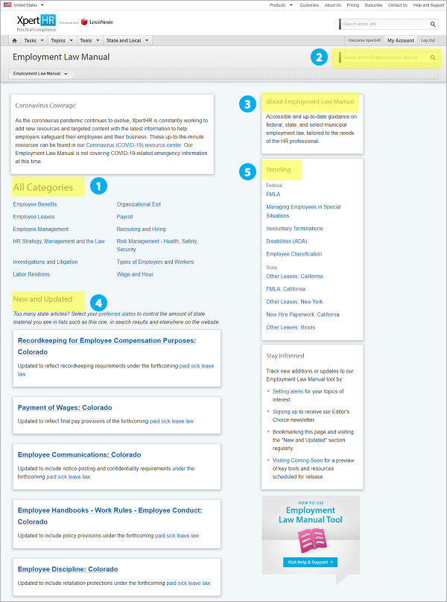Open the State and Local menu

127,40
